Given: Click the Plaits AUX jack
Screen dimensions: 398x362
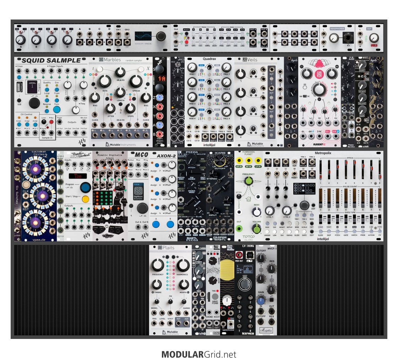Looking at the screenshot, I should [x=186, y=323].
